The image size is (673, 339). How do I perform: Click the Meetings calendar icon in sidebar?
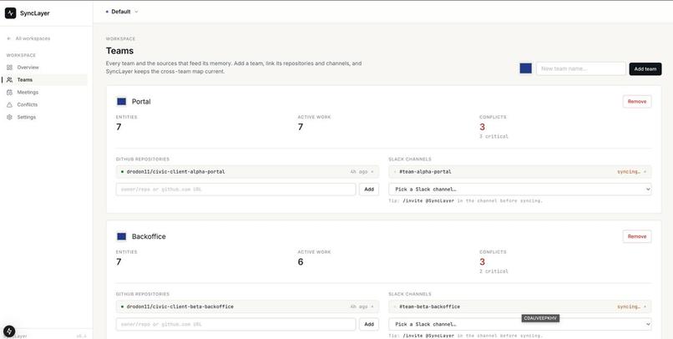click(x=9, y=92)
